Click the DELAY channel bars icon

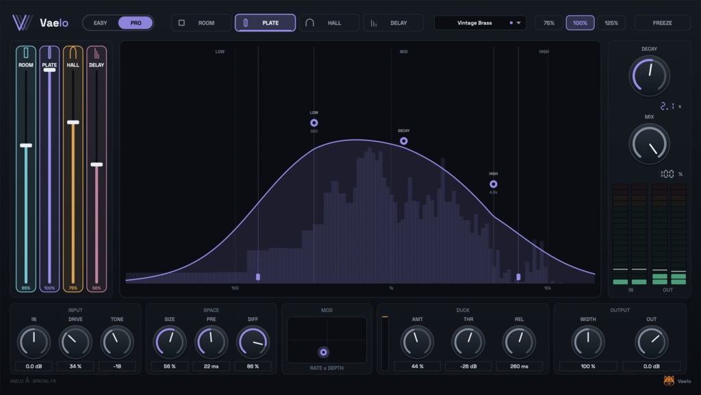(97, 53)
